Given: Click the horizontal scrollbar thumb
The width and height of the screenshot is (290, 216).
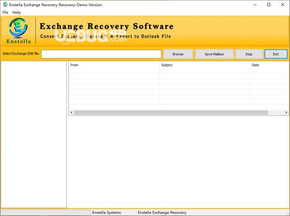Looking at the screenshot, I should (171, 113).
